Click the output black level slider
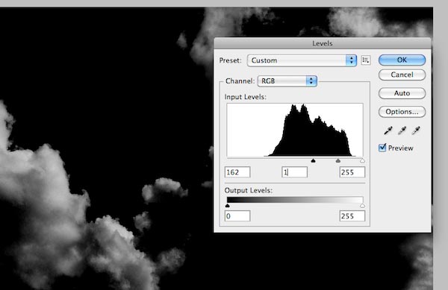Image resolution: width=448 pixels, height=290 pixels. (x=228, y=206)
